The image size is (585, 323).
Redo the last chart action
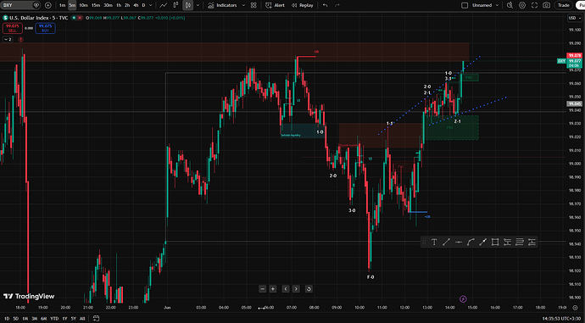coord(337,5)
